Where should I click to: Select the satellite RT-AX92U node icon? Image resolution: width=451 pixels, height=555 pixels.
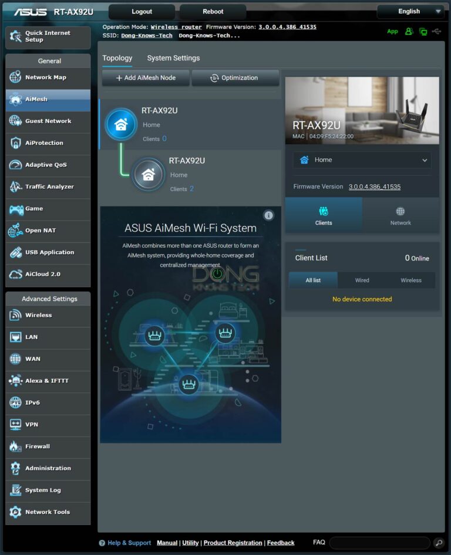tap(148, 174)
